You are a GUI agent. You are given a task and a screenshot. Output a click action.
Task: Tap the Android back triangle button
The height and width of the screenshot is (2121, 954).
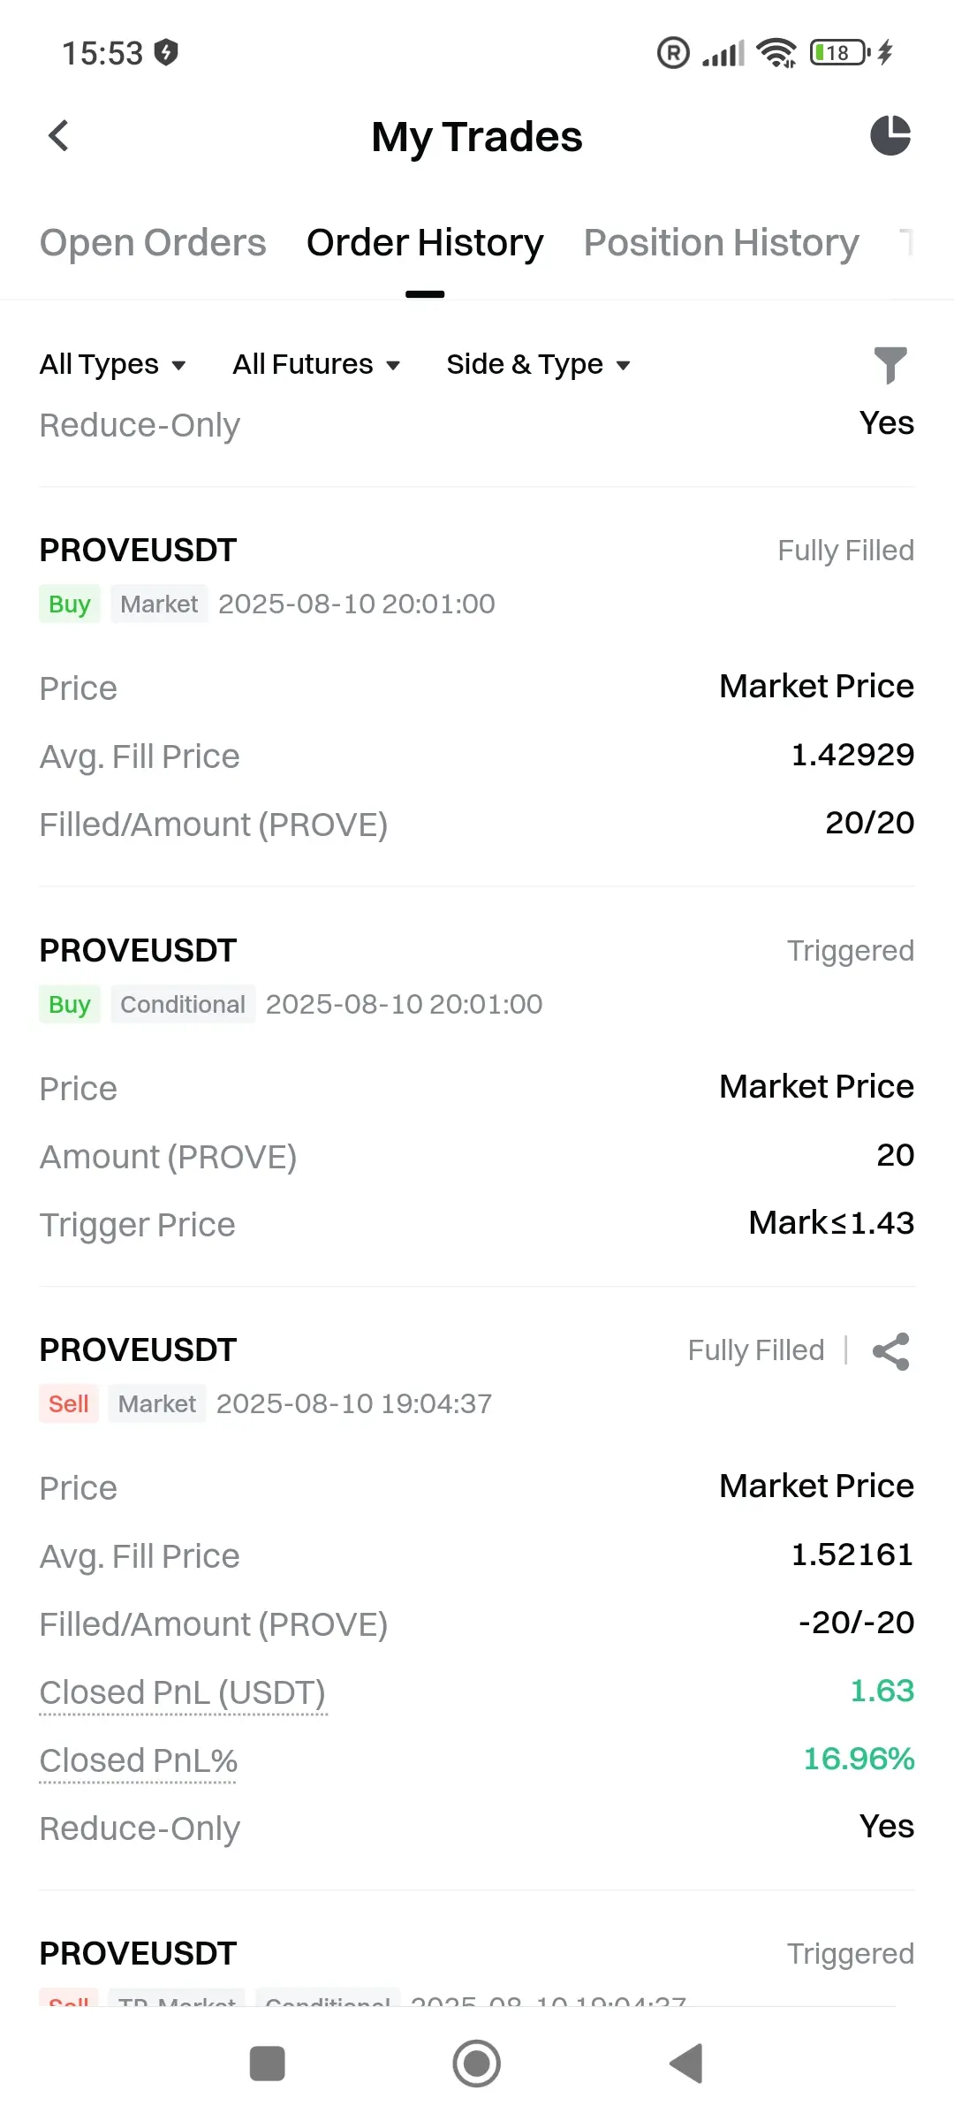click(x=686, y=2064)
